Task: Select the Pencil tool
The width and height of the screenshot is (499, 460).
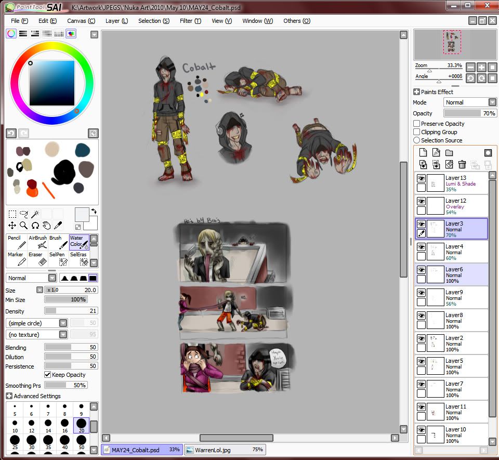Action: point(16,242)
